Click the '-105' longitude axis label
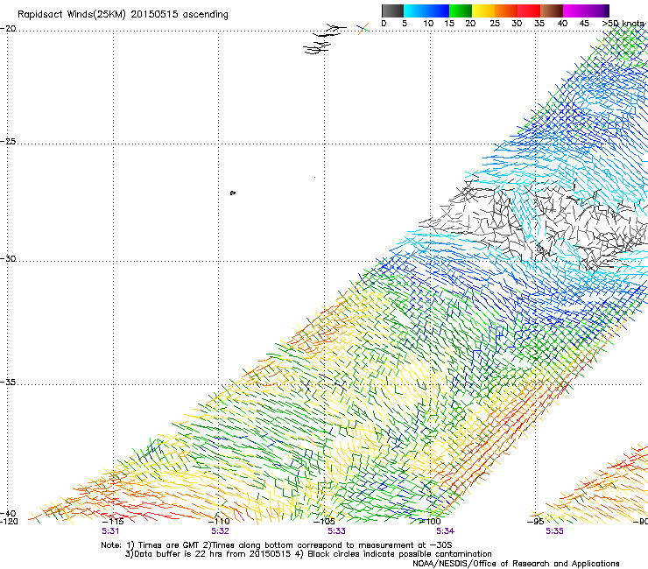Viewport: 648px width, 569px height. click(x=324, y=522)
